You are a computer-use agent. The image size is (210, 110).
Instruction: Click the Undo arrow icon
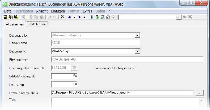click(49, 17)
